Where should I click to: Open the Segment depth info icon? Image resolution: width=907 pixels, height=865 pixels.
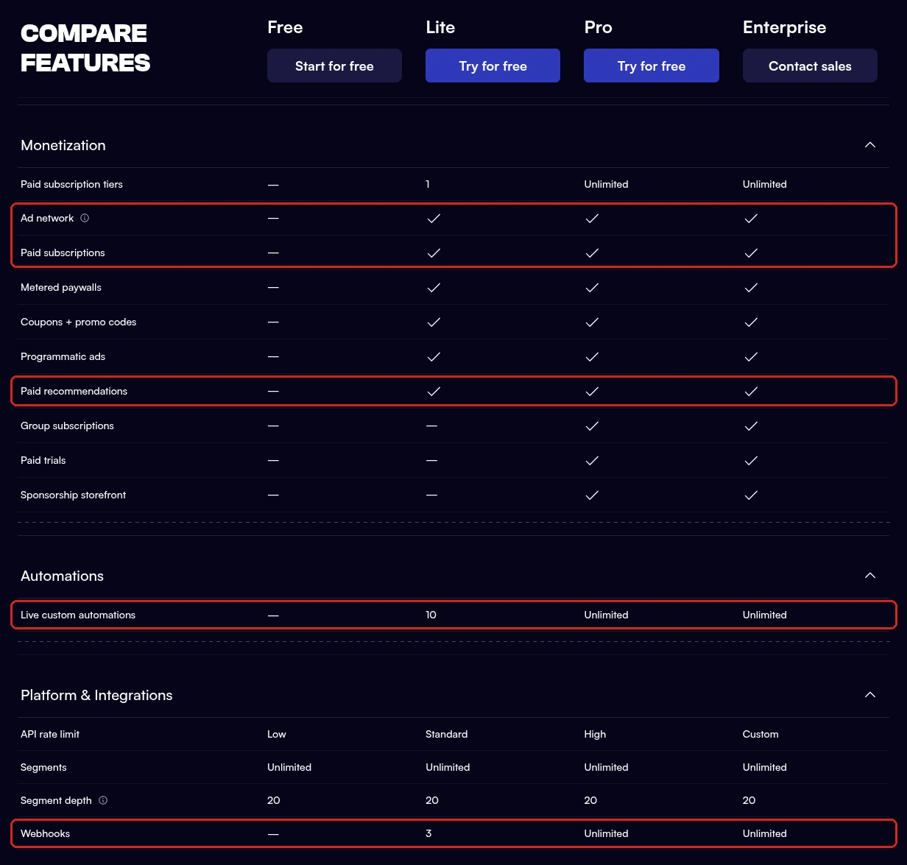point(103,800)
